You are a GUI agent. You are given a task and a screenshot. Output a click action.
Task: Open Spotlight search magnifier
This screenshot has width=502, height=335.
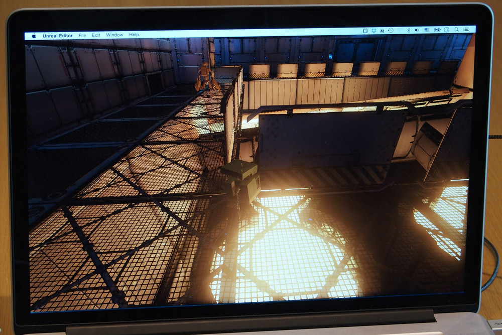456,30
